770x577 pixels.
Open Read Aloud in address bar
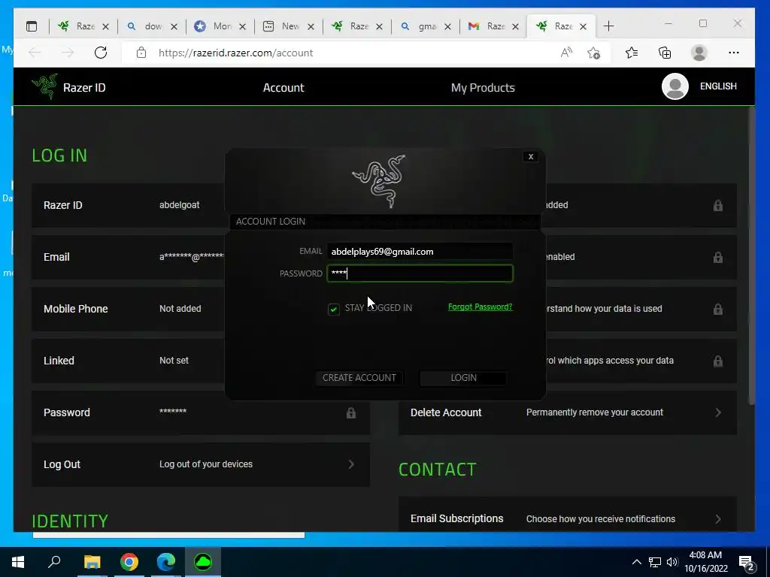pos(566,53)
